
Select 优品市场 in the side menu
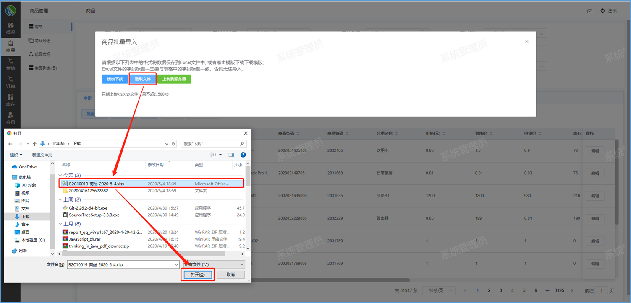point(42,54)
